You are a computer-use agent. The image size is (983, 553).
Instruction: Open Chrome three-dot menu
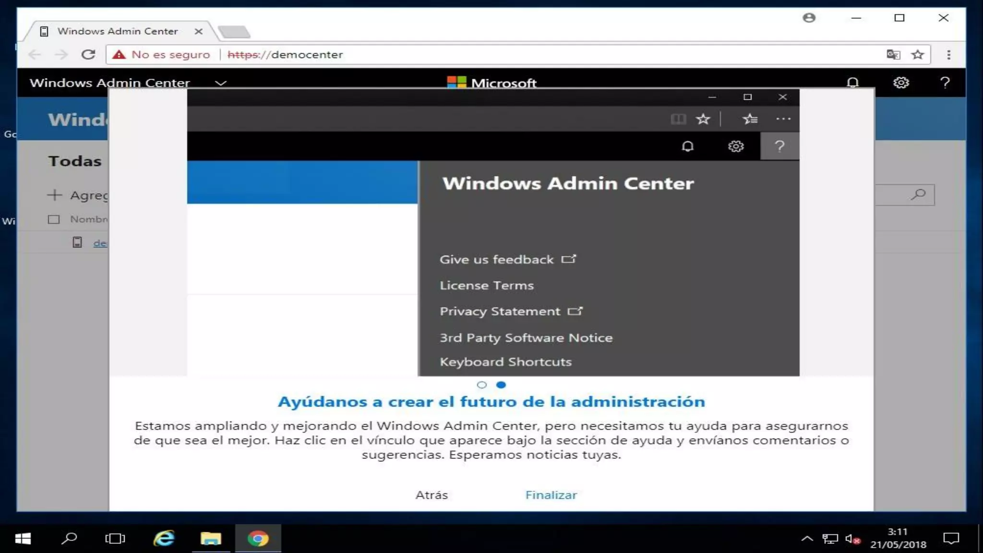coord(948,55)
